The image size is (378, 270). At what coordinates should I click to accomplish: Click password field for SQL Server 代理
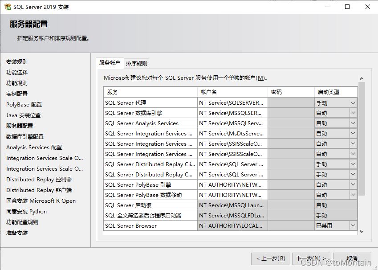[291, 103]
